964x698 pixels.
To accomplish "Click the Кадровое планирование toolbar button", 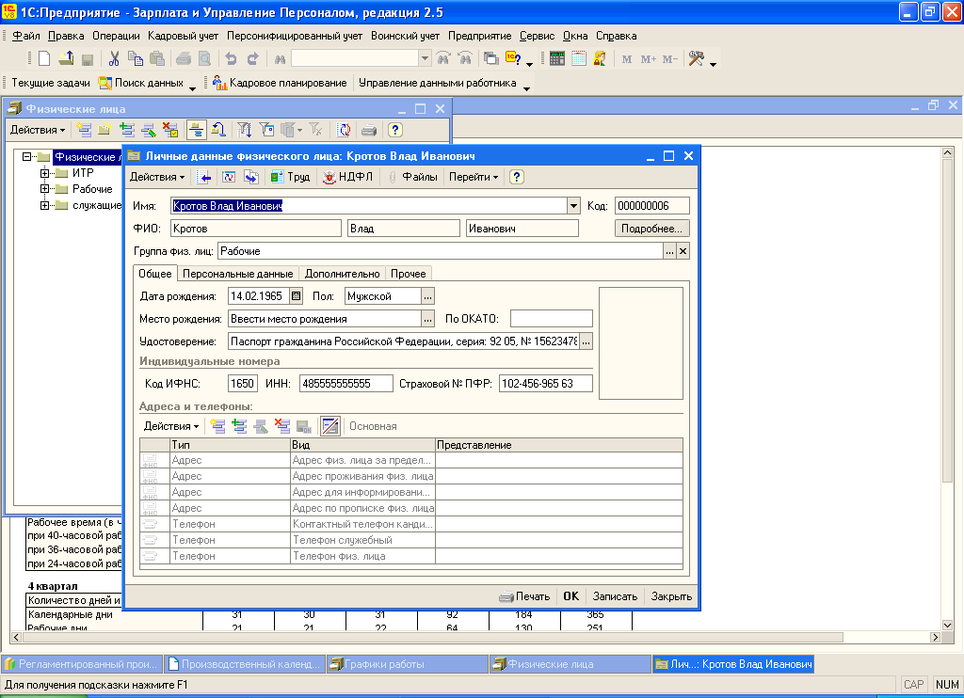I will click(x=280, y=83).
